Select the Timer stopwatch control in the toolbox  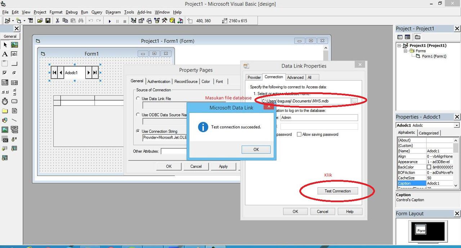(5, 101)
